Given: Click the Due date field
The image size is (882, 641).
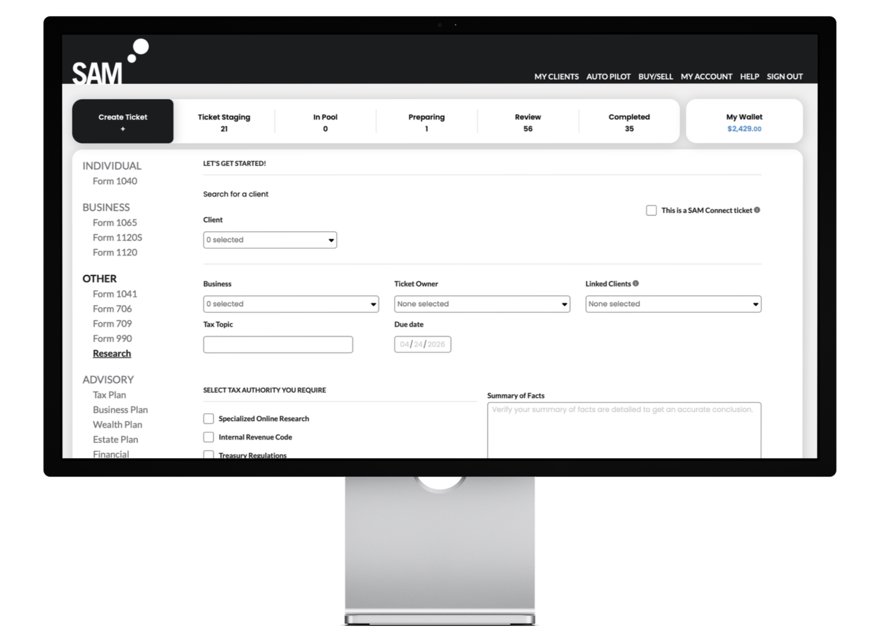Looking at the screenshot, I should point(423,344).
